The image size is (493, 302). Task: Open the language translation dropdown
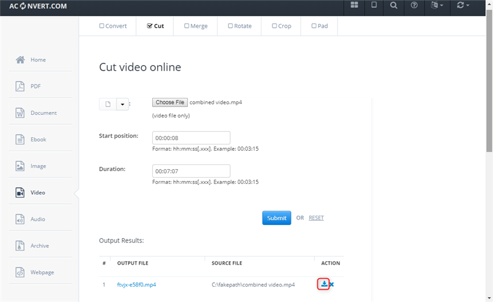click(437, 6)
